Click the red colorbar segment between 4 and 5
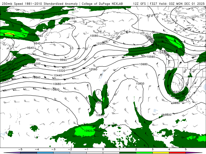Viewport: 206px width, 154px height. tap(177, 153)
